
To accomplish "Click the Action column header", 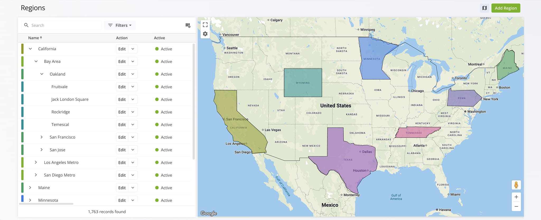I will pyautogui.click(x=122, y=38).
